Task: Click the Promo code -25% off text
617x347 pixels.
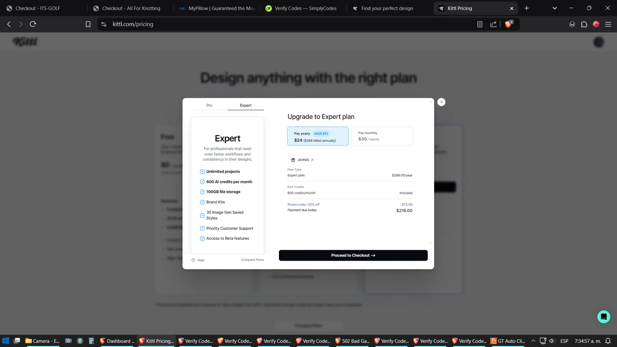Action: pyautogui.click(x=304, y=204)
